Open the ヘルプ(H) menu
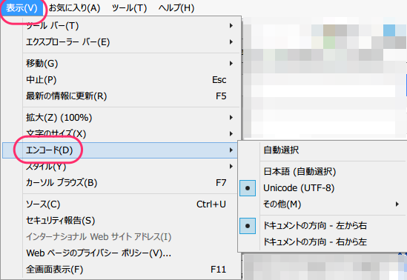The width and height of the screenshot is (407, 280). pos(176,7)
